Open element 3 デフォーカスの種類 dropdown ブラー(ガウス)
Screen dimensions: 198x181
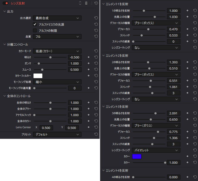pos(156,125)
